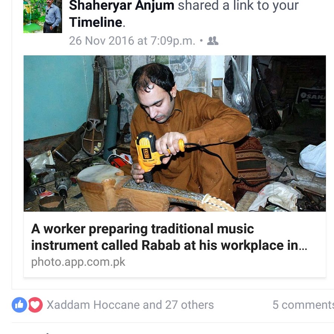Viewport: 334px width, 334px height.
Task: Visit the photo.app.com.pk source domain
Action: [x=78, y=262]
